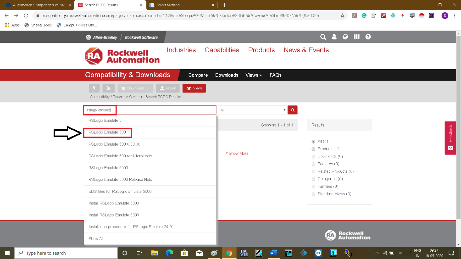The width and height of the screenshot is (461, 259).
Task: Click Compatibility / Download Center breadcrumb
Action: [114, 97]
